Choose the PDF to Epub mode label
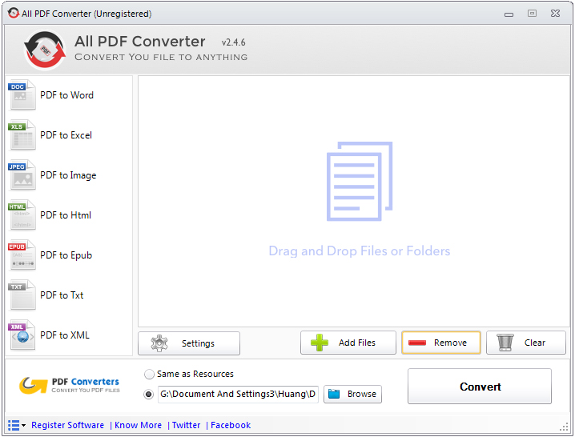 (x=66, y=255)
